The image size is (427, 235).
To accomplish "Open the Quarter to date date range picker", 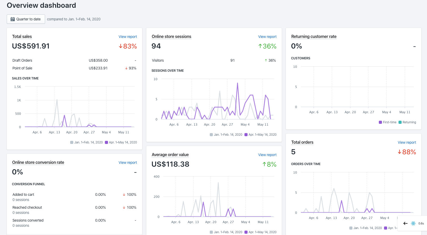I will coord(26,19).
